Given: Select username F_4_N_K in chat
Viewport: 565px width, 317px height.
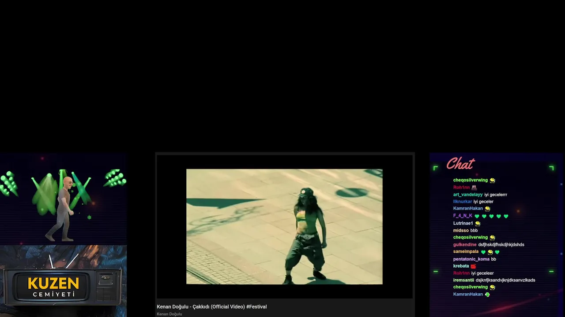Looking at the screenshot, I should pos(463,216).
